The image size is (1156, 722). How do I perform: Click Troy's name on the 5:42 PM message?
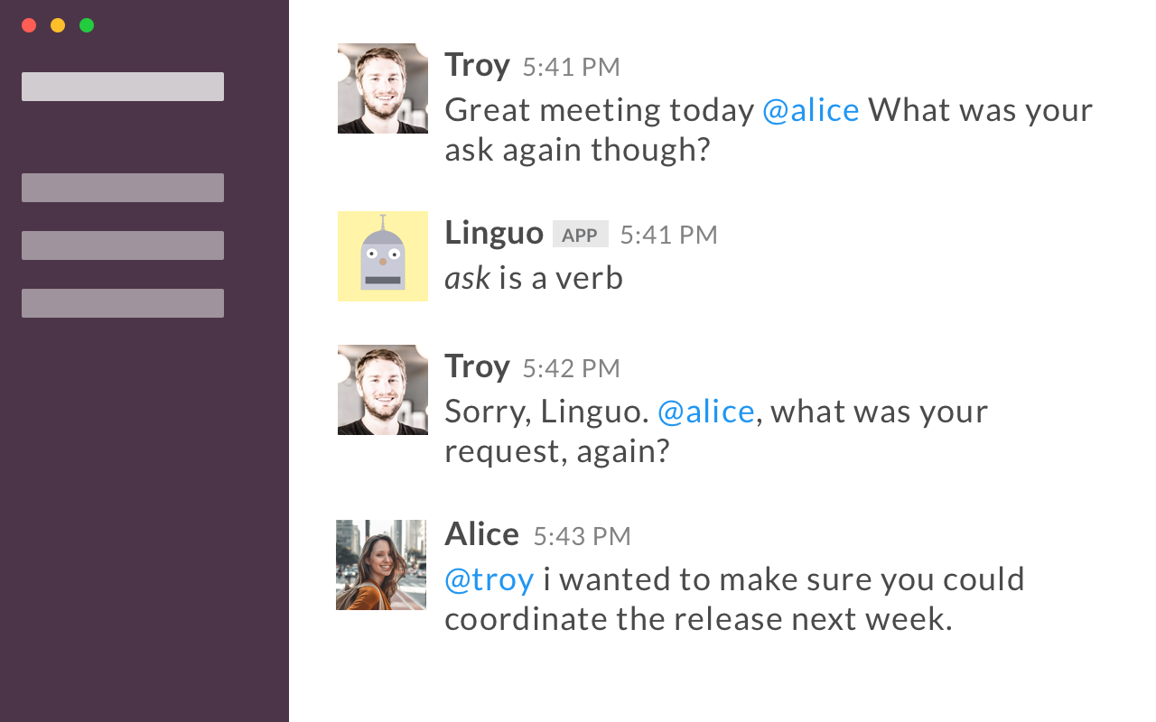[477, 366]
